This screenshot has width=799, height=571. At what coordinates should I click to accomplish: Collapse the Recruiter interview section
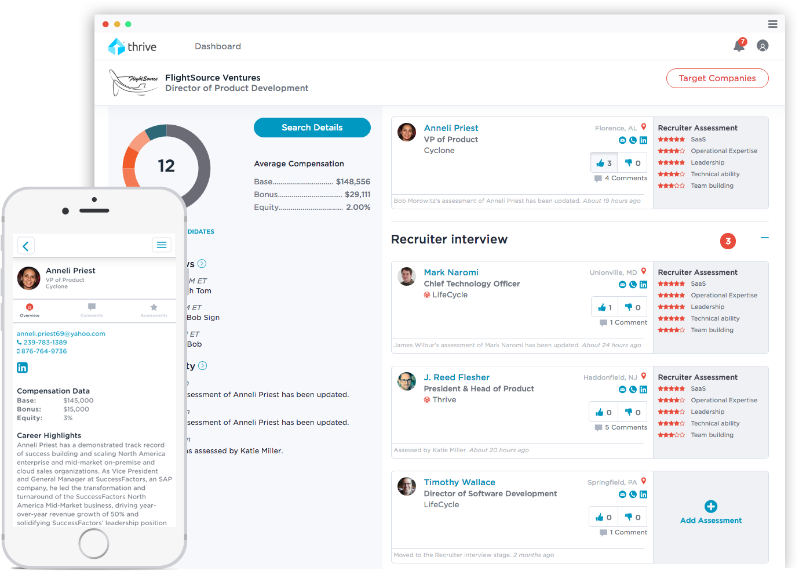[x=765, y=238]
